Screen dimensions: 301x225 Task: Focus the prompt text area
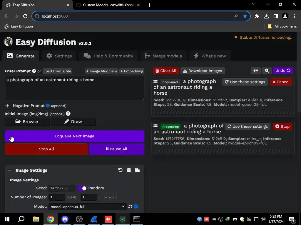[74, 88]
